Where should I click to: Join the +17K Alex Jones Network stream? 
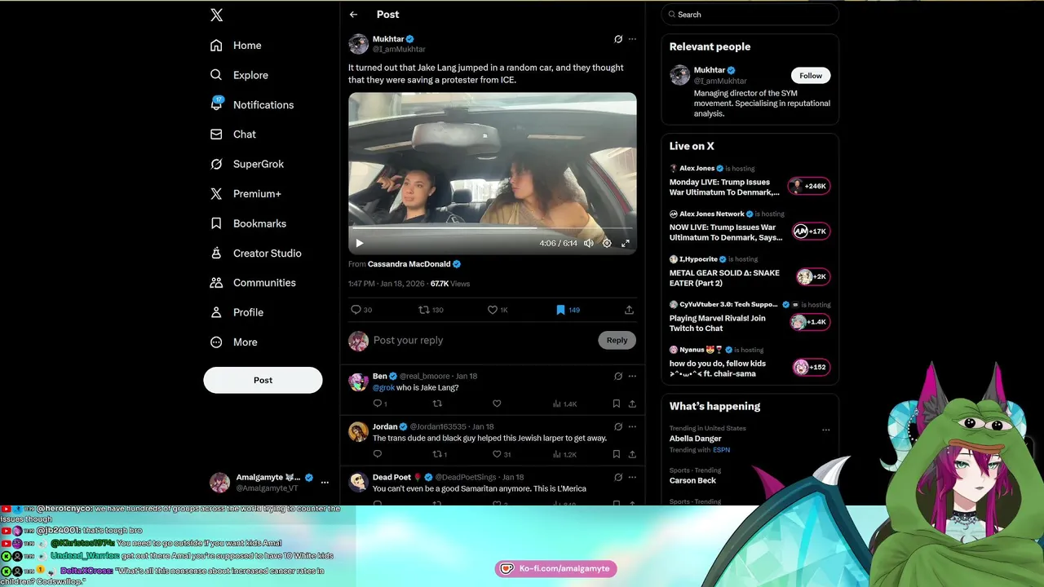(x=810, y=232)
